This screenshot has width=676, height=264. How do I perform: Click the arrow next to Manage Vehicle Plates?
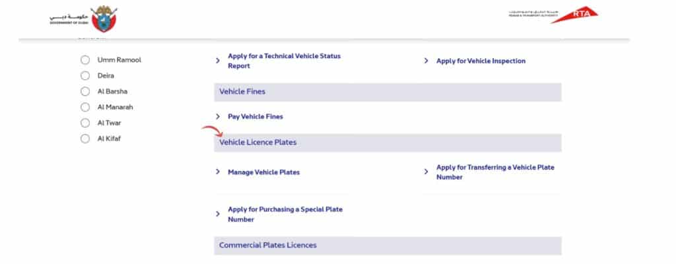coord(218,172)
